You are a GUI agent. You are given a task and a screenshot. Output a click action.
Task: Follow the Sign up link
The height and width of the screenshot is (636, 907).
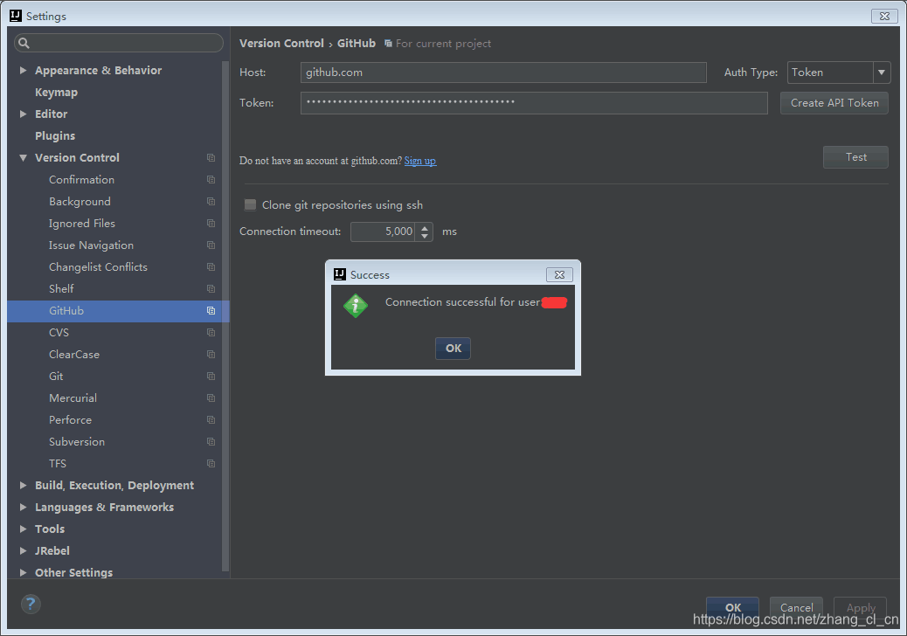pos(420,161)
